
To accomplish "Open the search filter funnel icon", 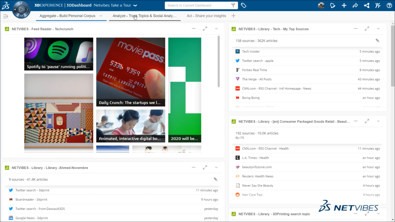I will click(233, 5).
